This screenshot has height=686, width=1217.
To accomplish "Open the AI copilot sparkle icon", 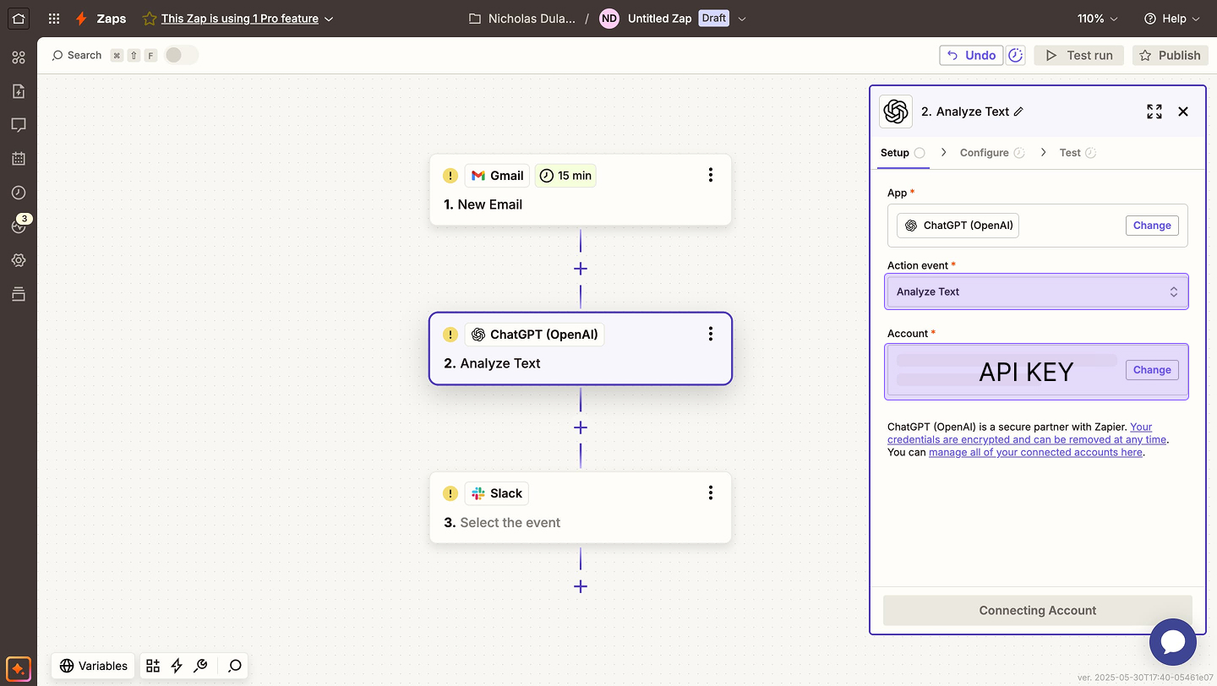I will pyautogui.click(x=19, y=668).
